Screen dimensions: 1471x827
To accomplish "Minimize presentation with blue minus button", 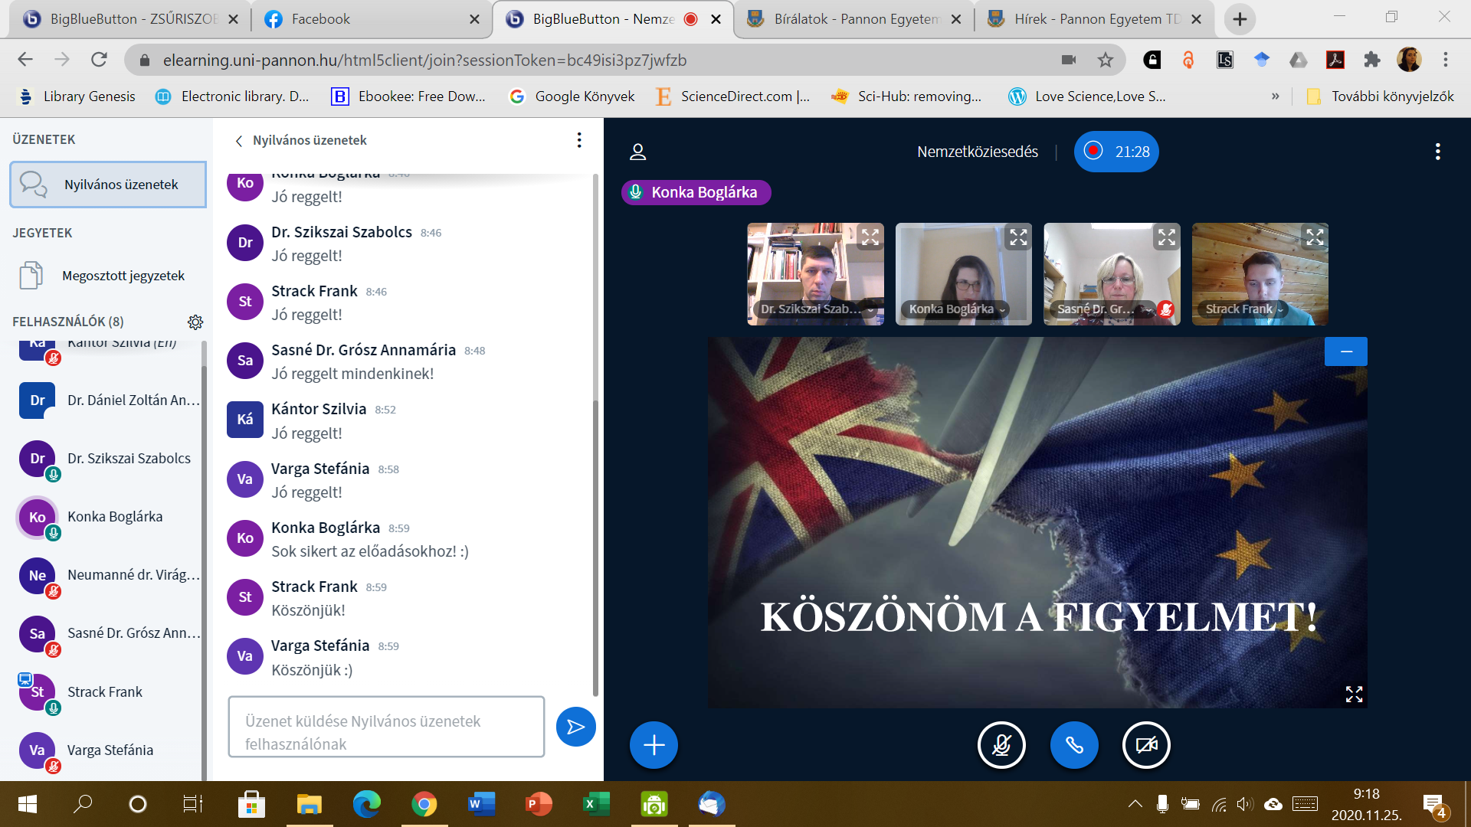I will (1346, 351).
